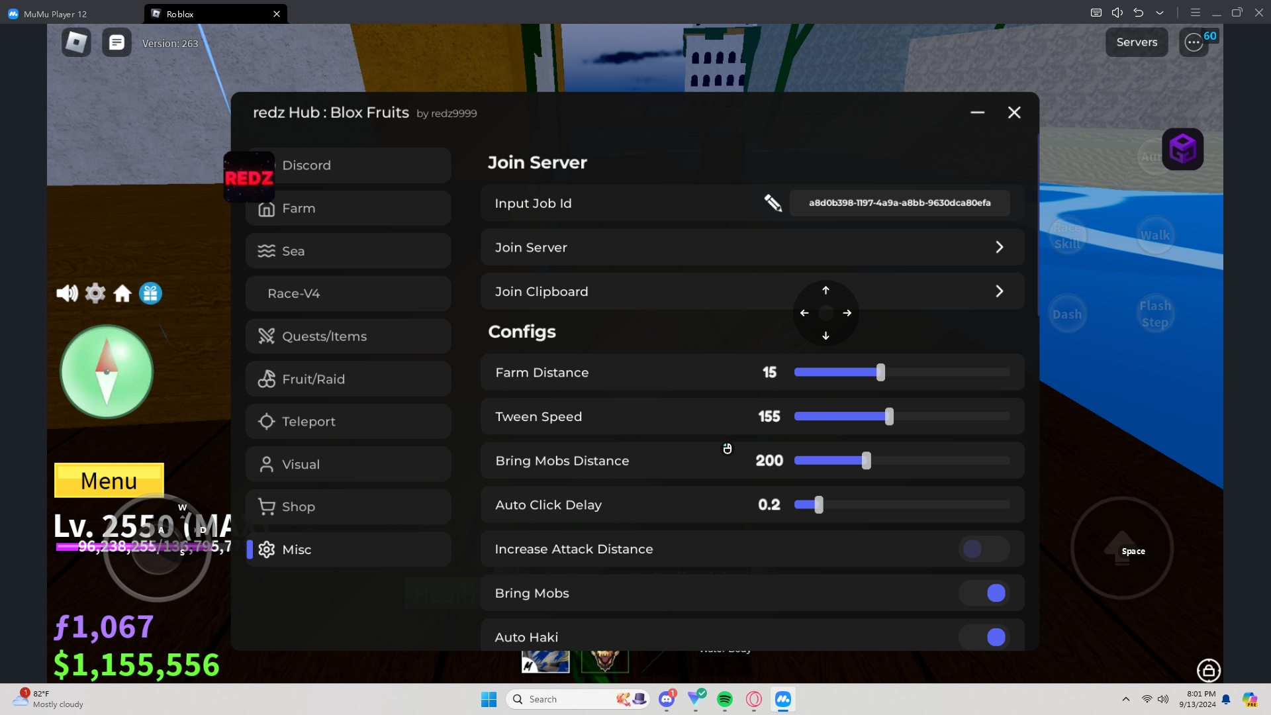Open the gift box rewards icon
1271x715 pixels.
point(150,293)
